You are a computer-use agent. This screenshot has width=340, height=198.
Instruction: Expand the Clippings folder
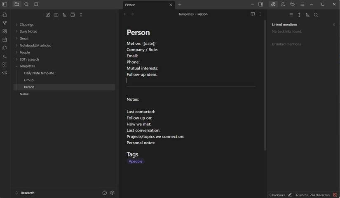pos(16,24)
